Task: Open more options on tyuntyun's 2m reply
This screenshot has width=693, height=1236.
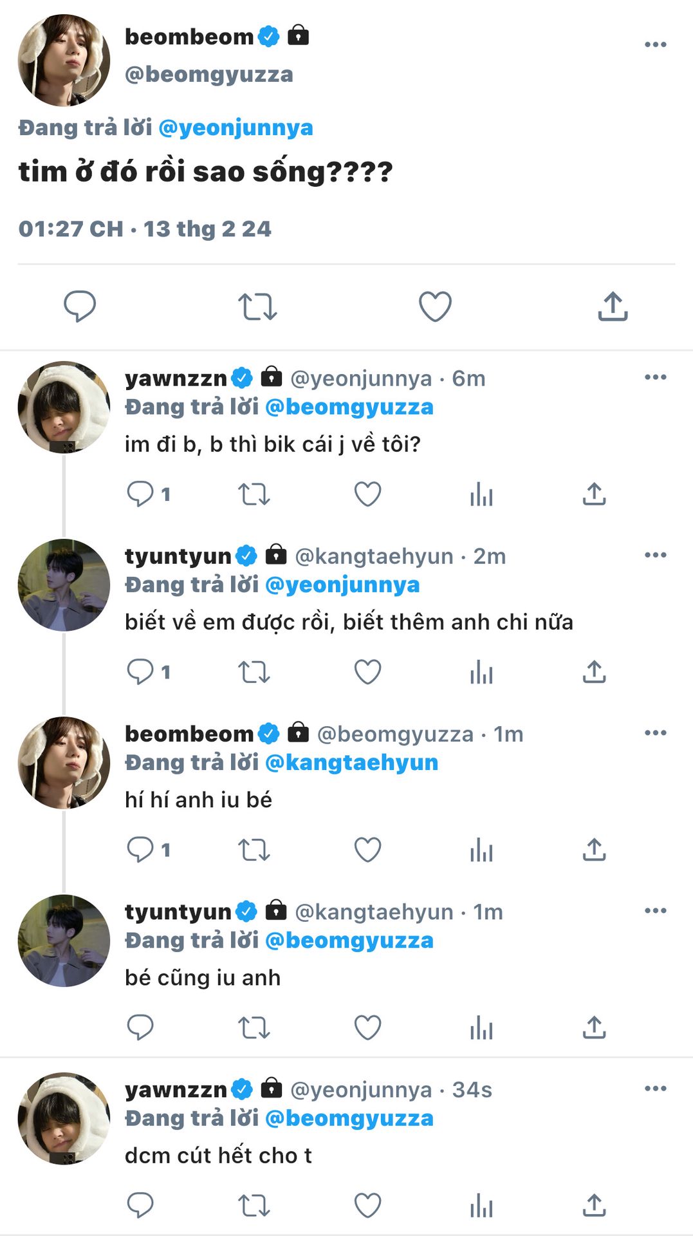Action: [655, 555]
